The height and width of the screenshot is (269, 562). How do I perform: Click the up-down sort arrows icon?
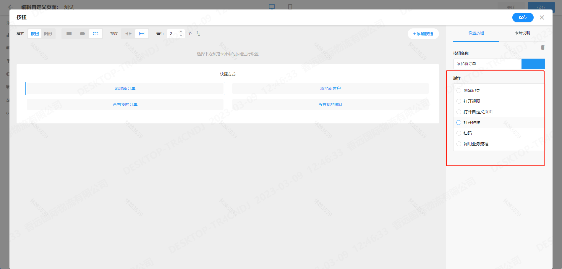(x=198, y=34)
